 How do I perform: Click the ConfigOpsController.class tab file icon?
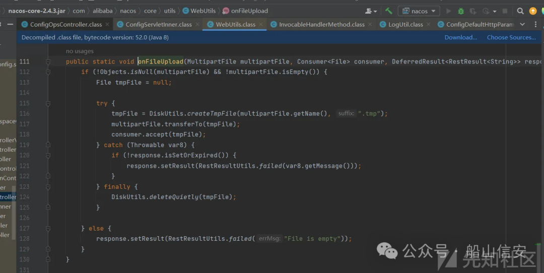[25, 24]
